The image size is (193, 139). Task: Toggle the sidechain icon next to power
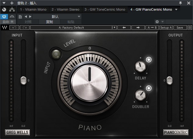(12, 16)
